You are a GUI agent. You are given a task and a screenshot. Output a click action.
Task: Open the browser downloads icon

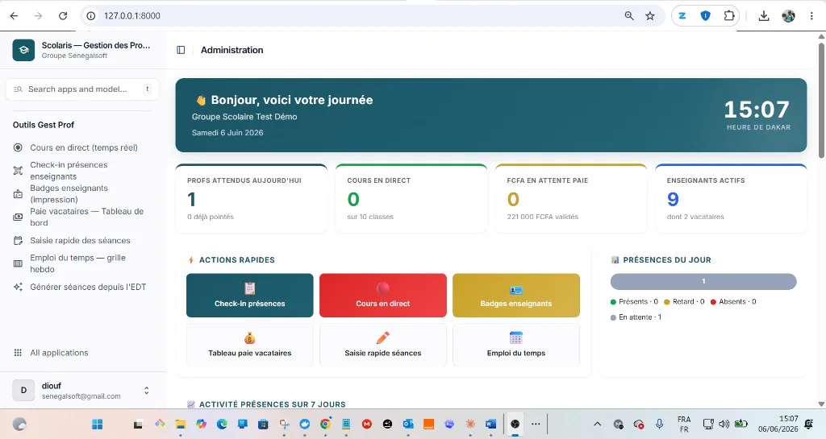[x=764, y=16]
